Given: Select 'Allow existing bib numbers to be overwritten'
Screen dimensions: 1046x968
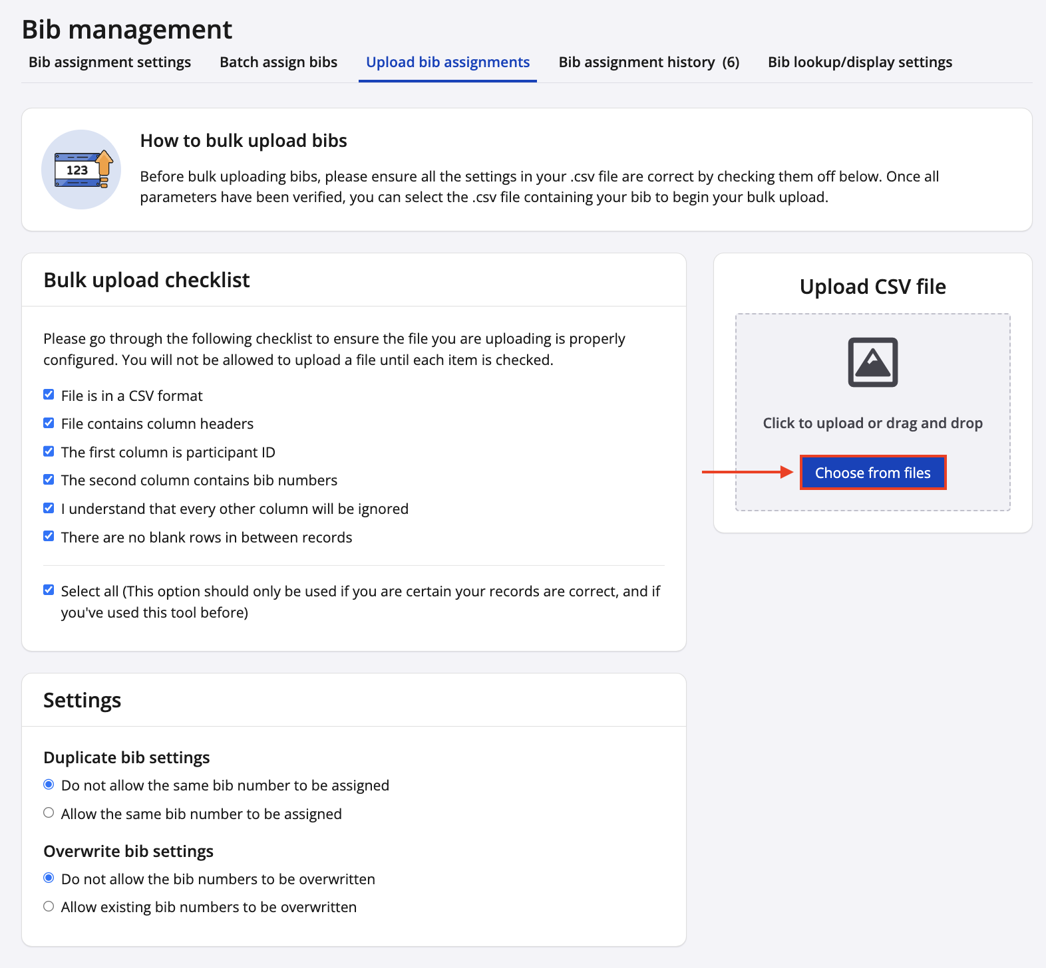Looking at the screenshot, I should (x=49, y=906).
